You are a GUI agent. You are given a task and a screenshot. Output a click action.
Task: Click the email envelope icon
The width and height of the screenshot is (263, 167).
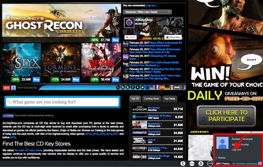118,88
